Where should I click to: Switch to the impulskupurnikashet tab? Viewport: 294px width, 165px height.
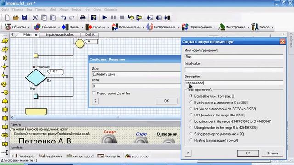pyautogui.click(x=60, y=35)
